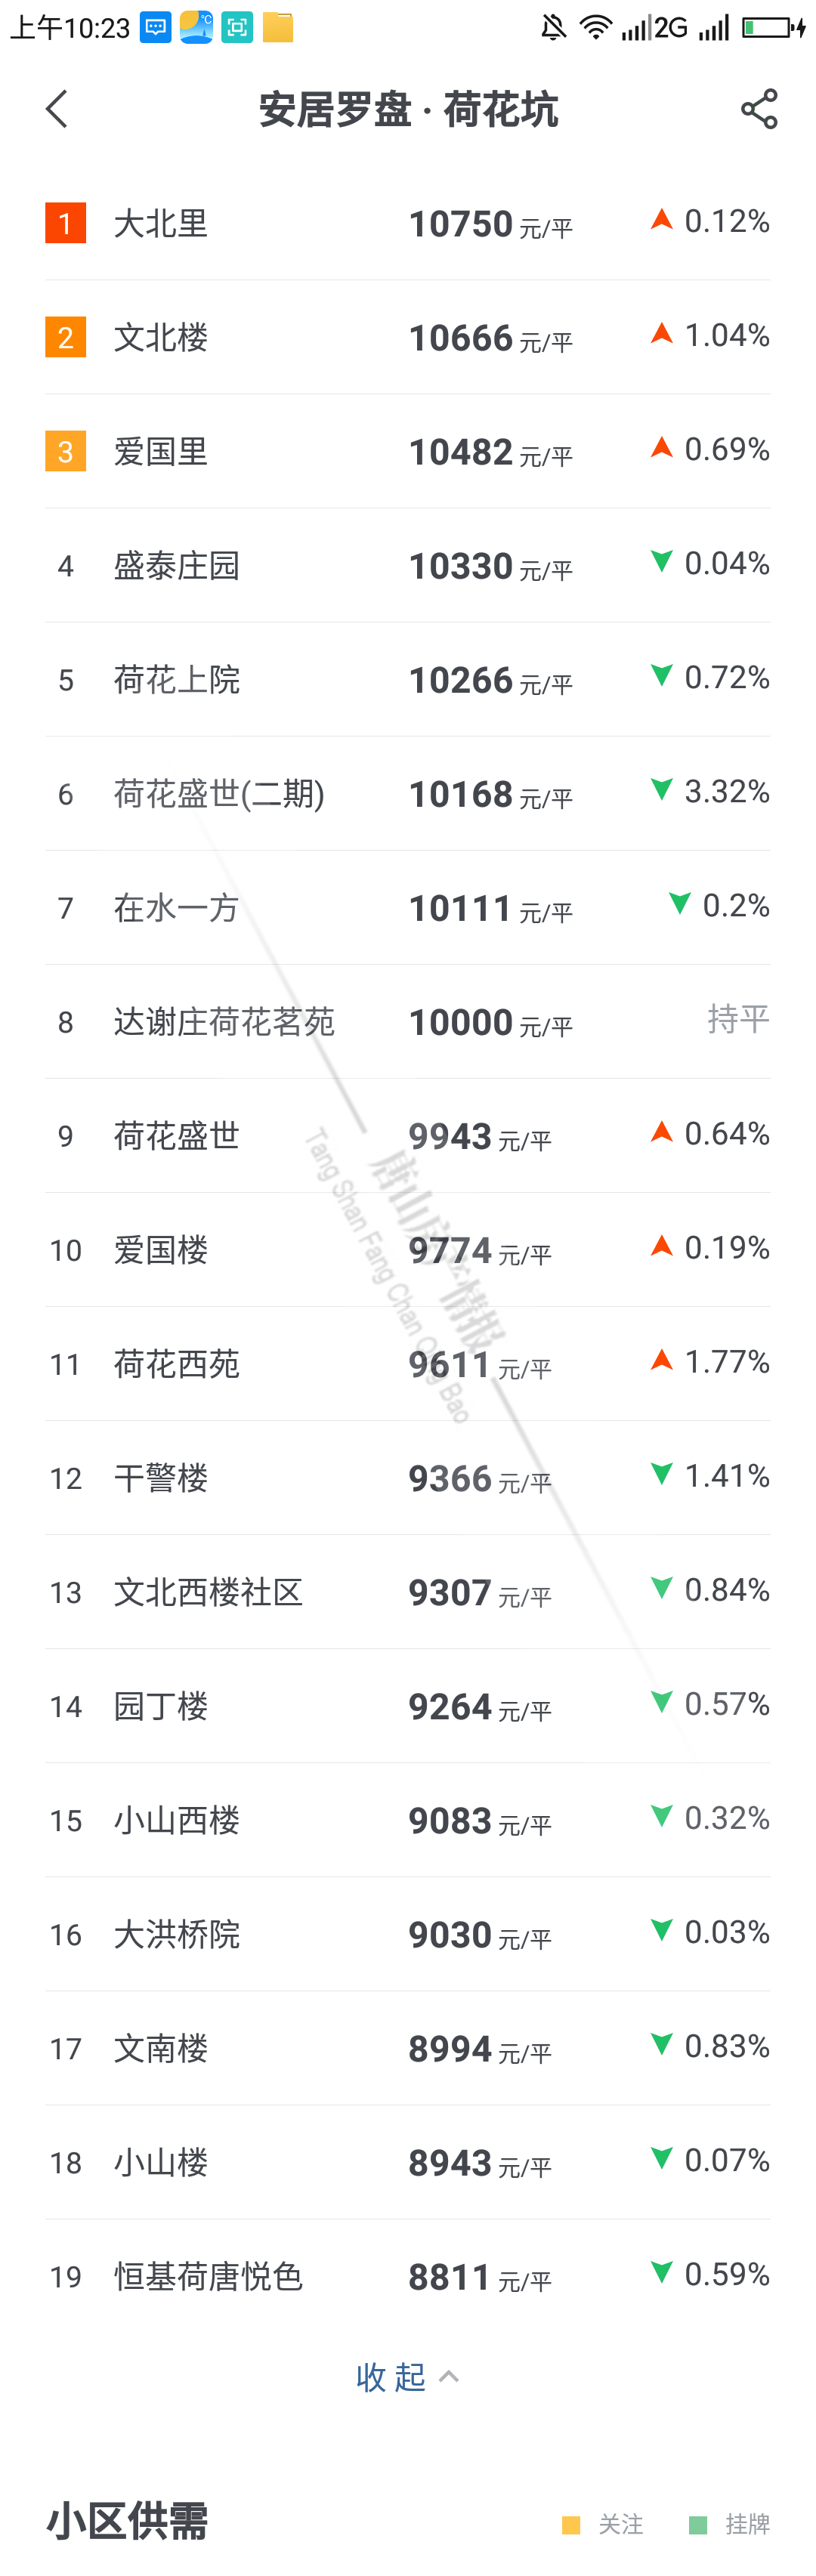Tap the weather icon in status bar
The width and height of the screenshot is (816, 2576).
click(196, 27)
